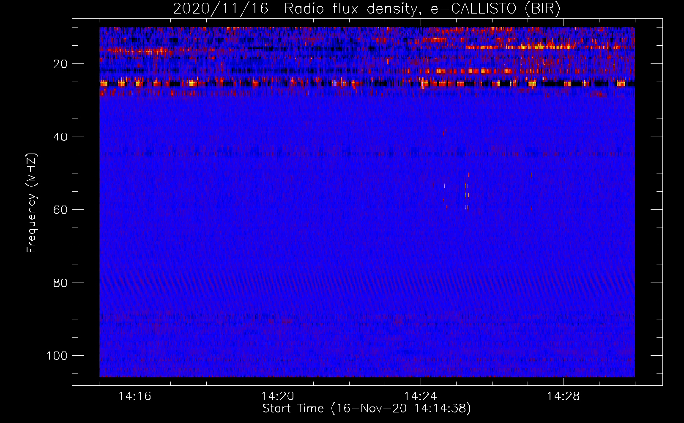
Task: Click the '40' frequency tick label
Action: pos(60,137)
